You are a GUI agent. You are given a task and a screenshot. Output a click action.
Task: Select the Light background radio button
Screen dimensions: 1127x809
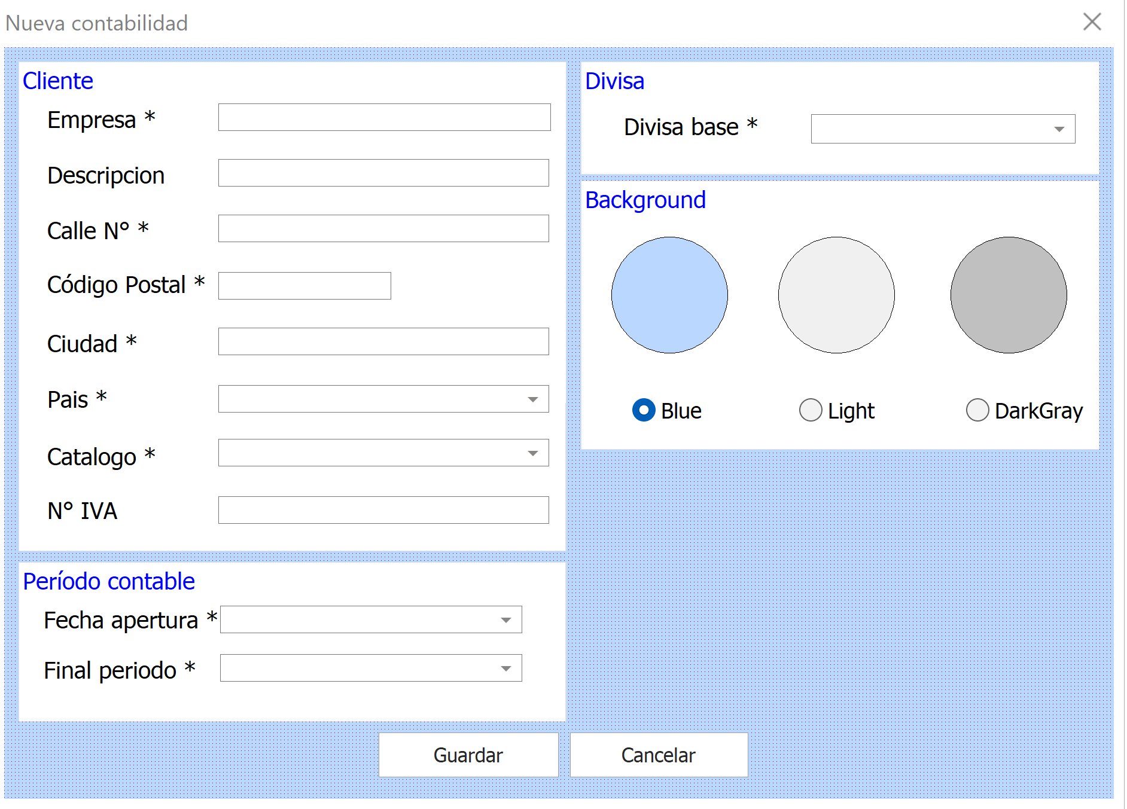coord(811,410)
